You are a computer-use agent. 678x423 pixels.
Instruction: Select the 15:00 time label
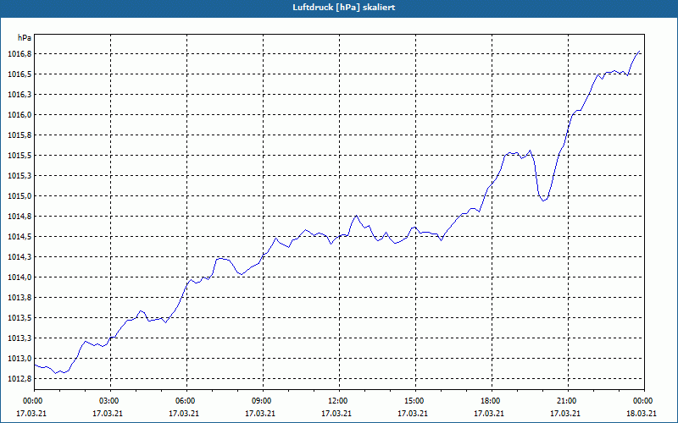coord(415,401)
